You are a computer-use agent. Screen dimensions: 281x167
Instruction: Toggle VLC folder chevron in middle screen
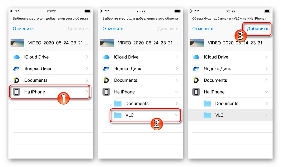(177, 115)
